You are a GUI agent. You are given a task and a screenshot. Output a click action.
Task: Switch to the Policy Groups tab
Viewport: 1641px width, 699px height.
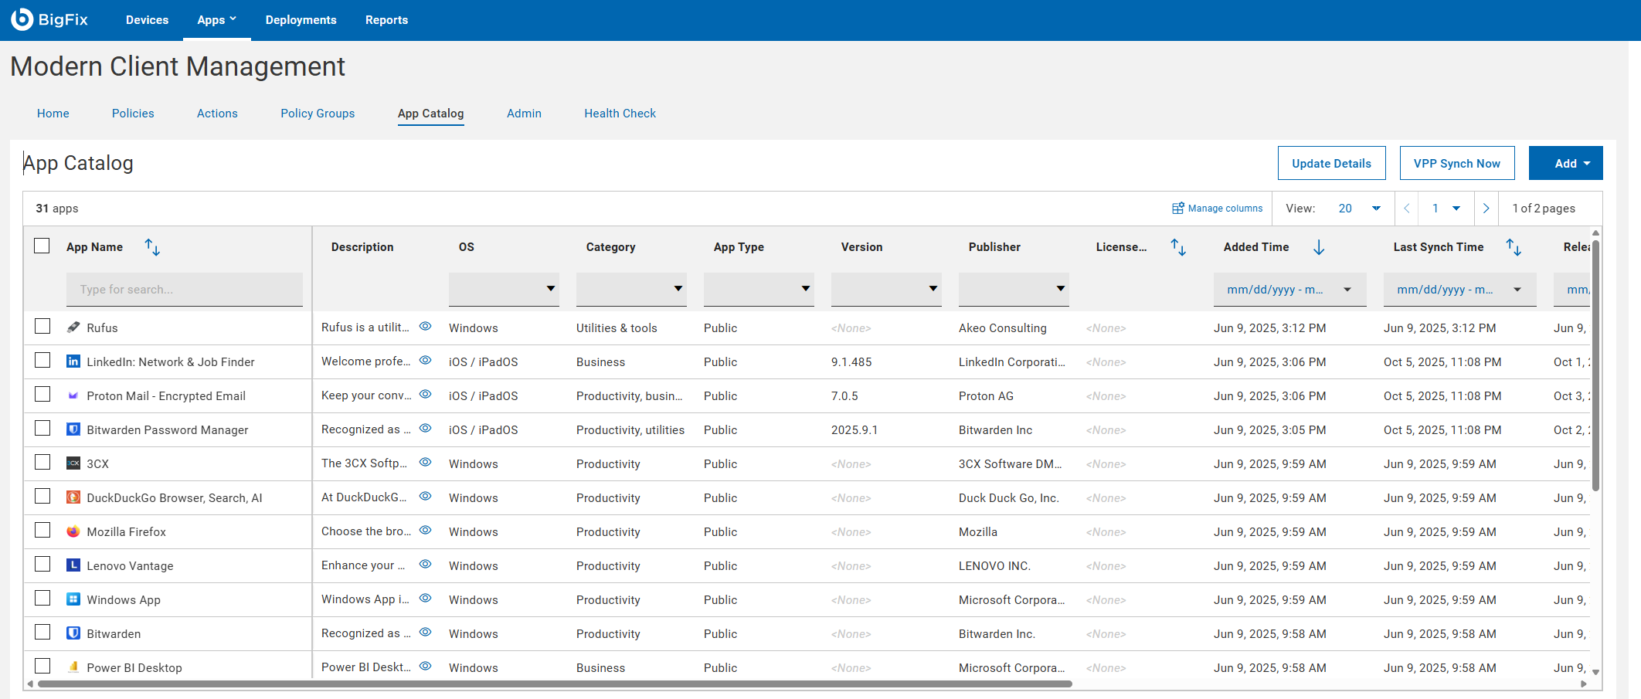pyautogui.click(x=318, y=114)
